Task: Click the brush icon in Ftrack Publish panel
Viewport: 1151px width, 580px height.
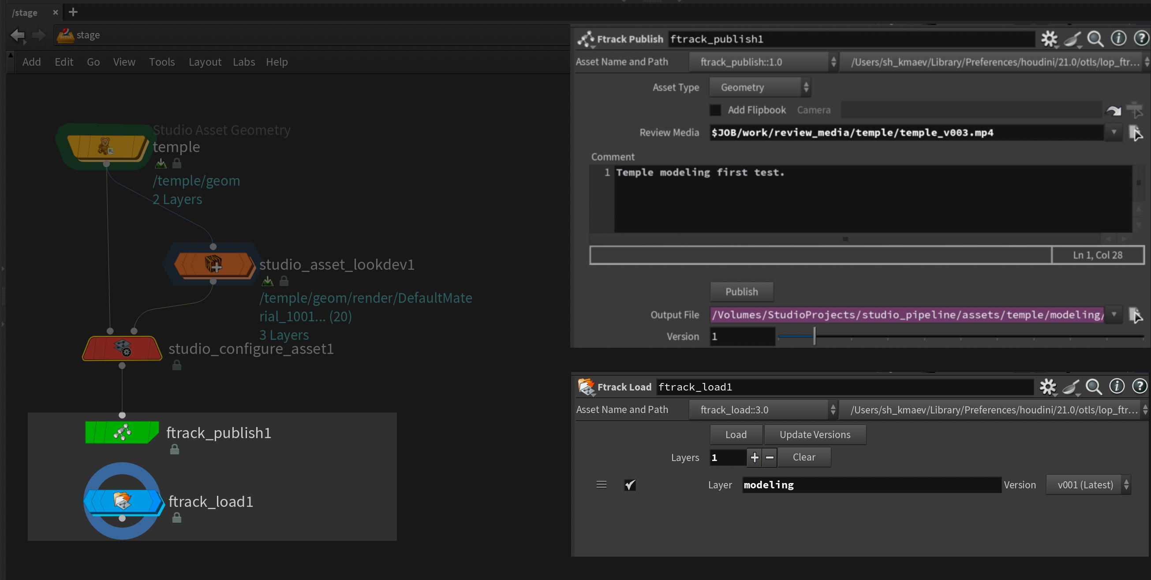Action: click(1072, 39)
